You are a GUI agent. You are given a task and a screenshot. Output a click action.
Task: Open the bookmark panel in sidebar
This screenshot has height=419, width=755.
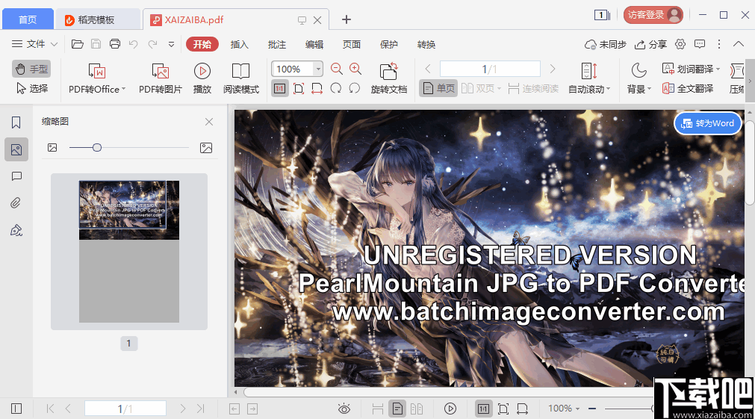[x=16, y=122]
